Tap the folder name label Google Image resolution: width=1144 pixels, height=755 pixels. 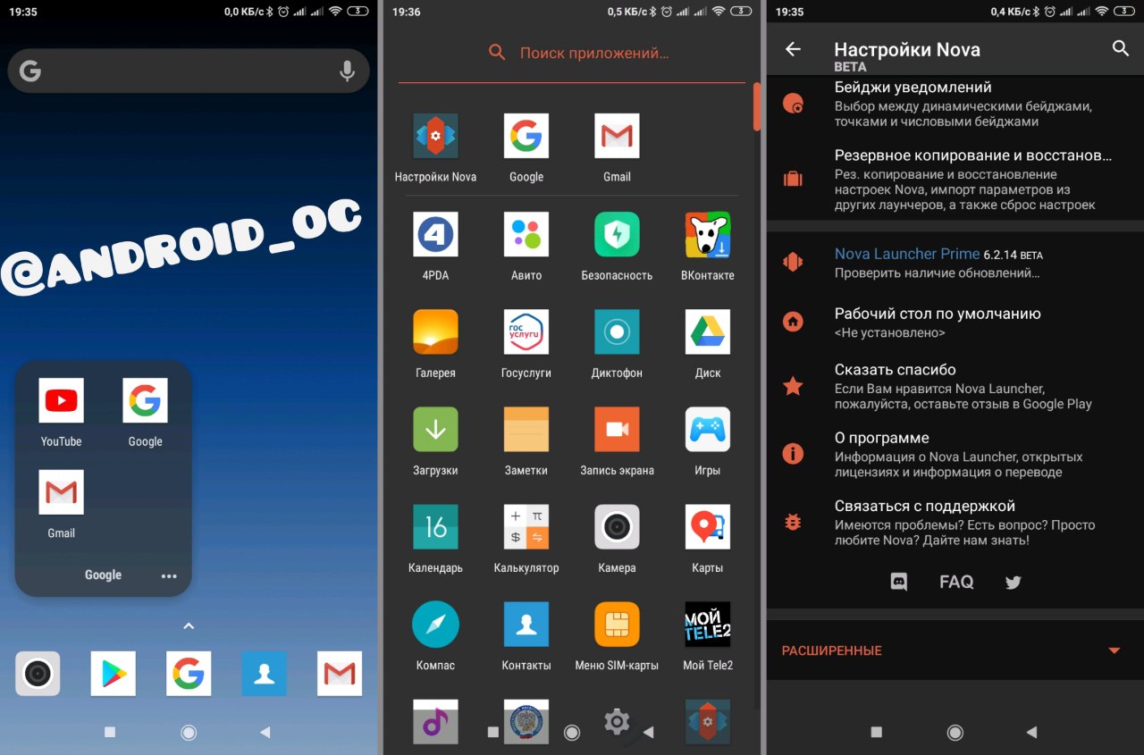click(x=103, y=575)
